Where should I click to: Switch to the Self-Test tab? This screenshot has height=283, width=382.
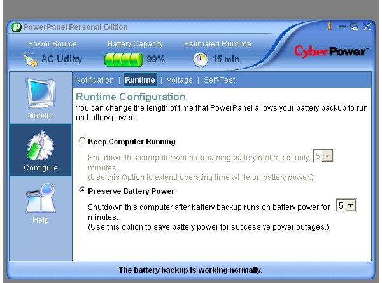coord(219,80)
